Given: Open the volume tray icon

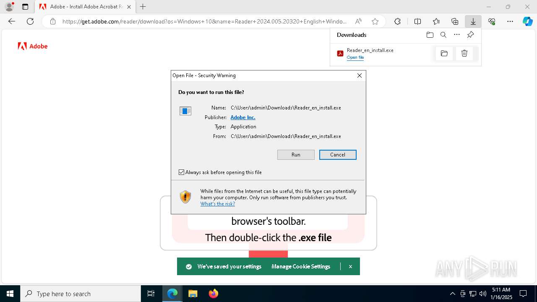Looking at the screenshot, I should [483, 294].
